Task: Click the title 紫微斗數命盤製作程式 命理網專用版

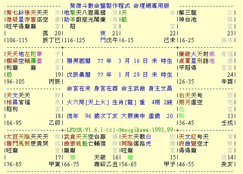Action: (x=119, y=6)
